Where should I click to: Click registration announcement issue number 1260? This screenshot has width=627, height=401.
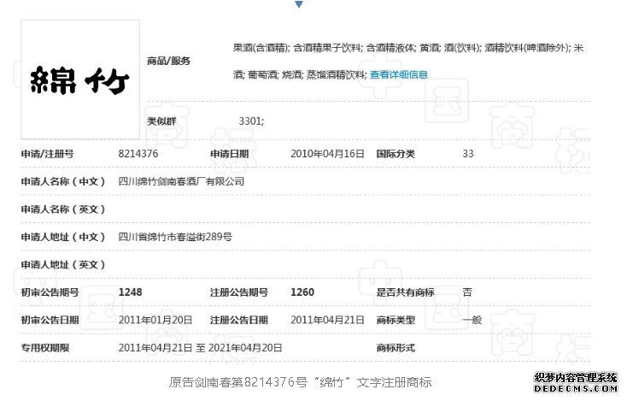[302, 292]
